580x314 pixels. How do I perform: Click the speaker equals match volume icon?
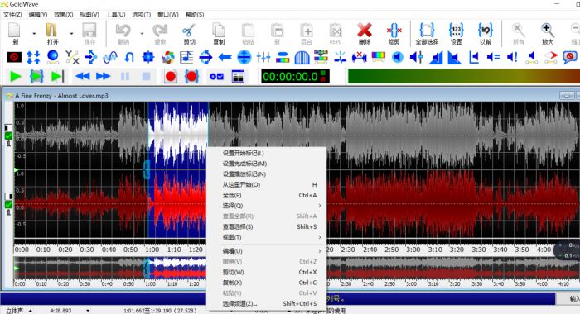click(493, 57)
